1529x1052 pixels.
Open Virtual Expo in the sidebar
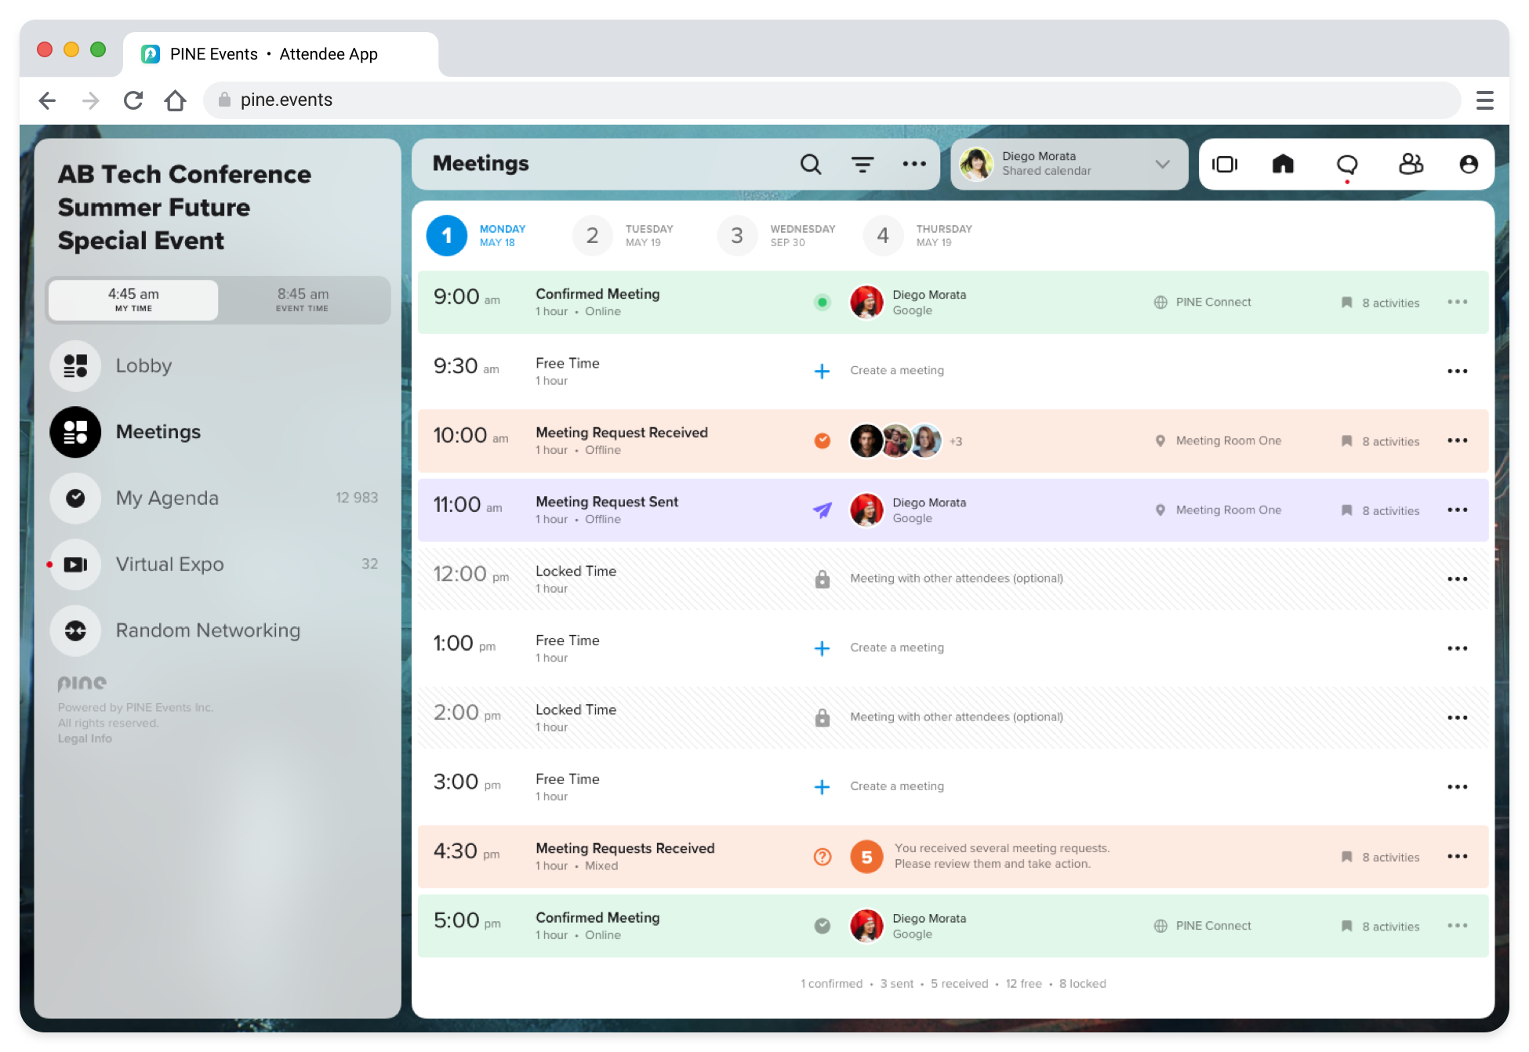point(170,564)
